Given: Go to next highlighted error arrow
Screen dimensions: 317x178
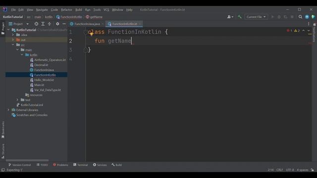Looking at the screenshot, I should coord(309,31).
